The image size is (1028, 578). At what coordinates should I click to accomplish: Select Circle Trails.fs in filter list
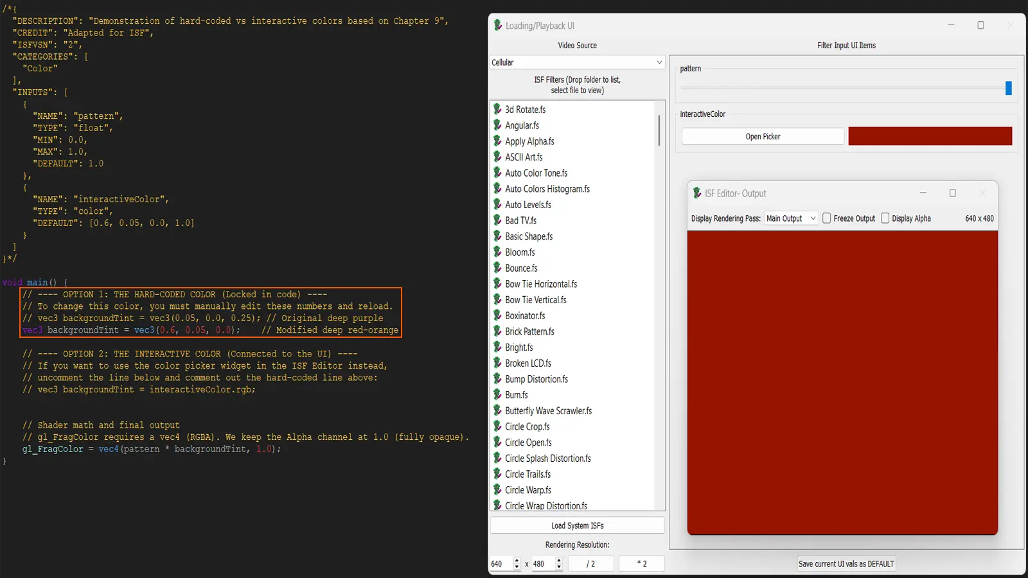coord(527,474)
